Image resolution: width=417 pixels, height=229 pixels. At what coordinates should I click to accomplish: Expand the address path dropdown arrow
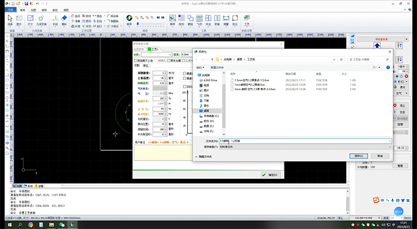[334, 59]
